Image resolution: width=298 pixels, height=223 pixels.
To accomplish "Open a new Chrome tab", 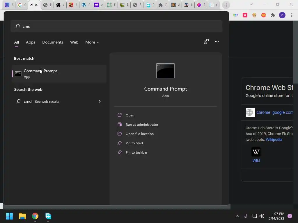I will point(226,5).
